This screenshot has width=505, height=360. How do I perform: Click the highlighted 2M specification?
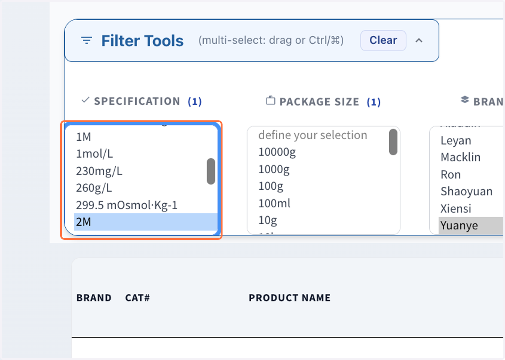coord(146,222)
